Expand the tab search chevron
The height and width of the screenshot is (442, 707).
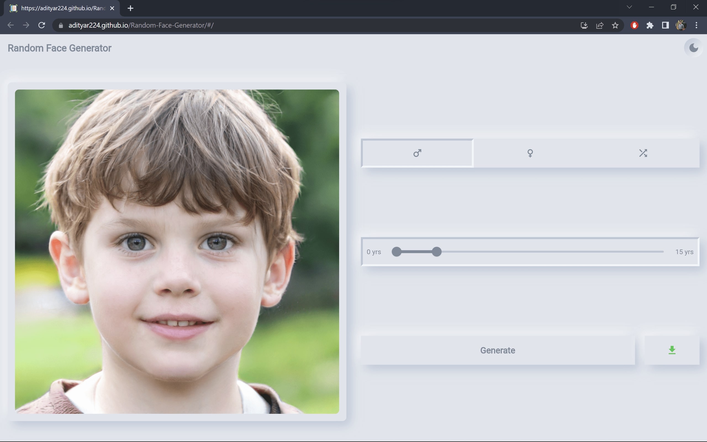click(629, 7)
